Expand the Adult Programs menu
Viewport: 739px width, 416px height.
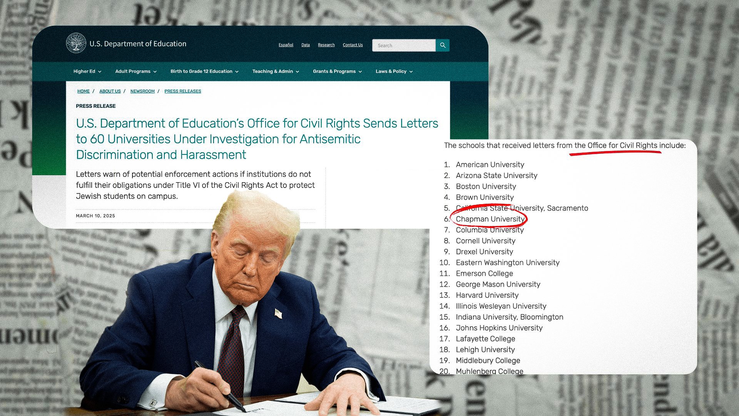136,71
